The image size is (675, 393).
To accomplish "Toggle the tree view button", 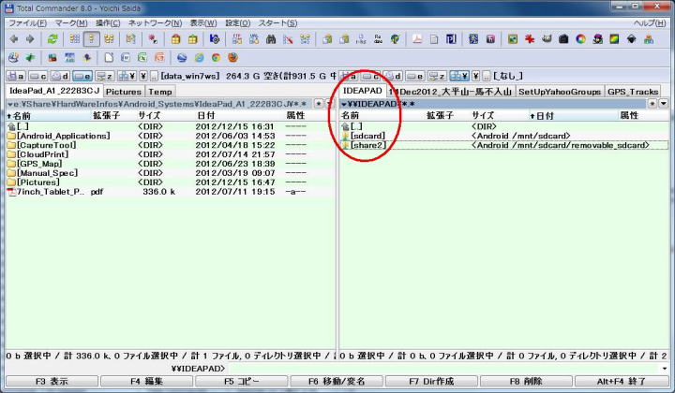I will click(109, 39).
